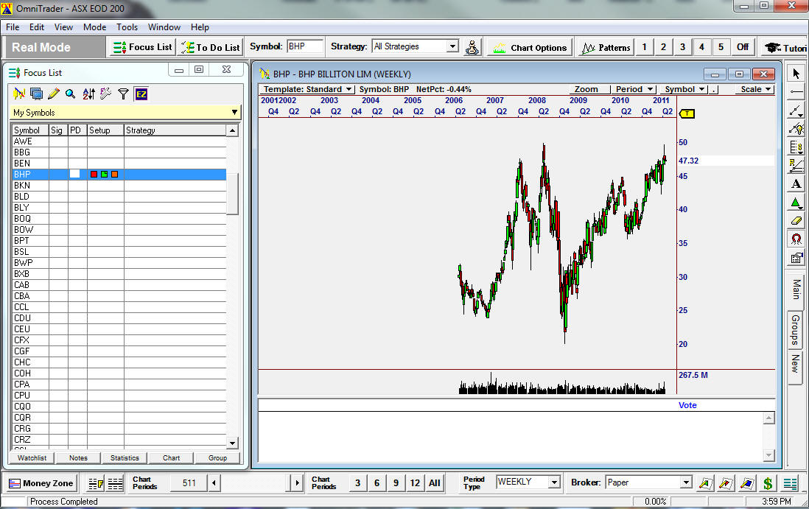Toggle pattern button 5
809x509 pixels.
[x=721, y=47]
